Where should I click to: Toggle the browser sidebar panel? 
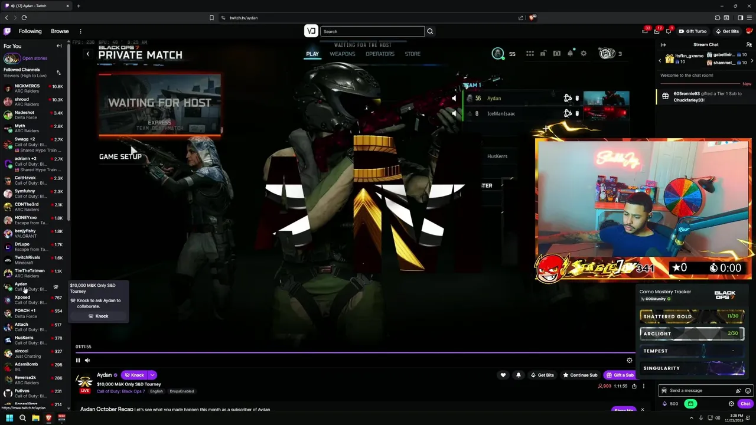[740, 18]
